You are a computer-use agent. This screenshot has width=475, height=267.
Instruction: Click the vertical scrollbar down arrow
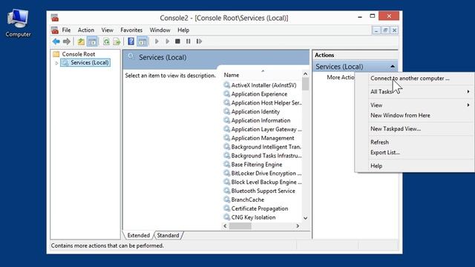305,218
